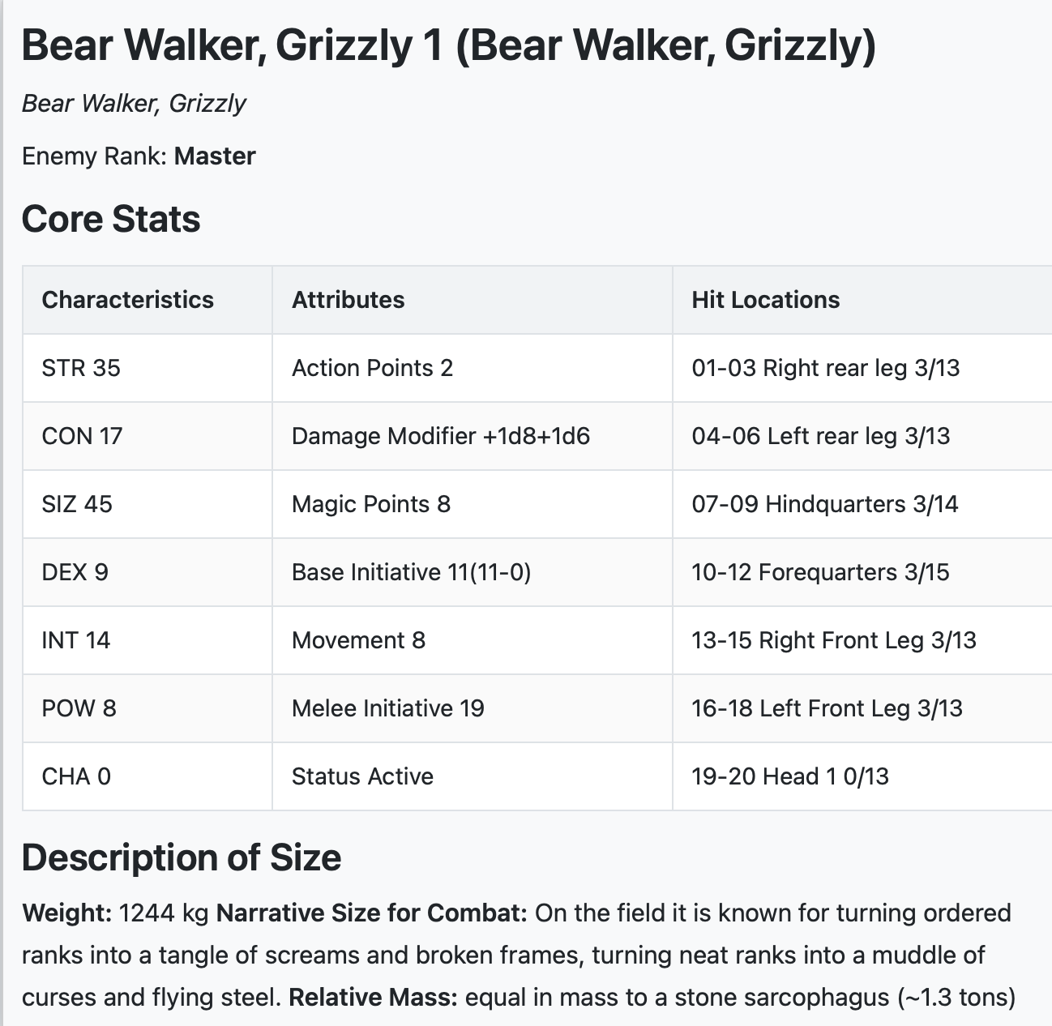The width and height of the screenshot is (1052, 1026).
Task: Click the Base Initiative 11(11-0) cell
Action: coord(411,572)
